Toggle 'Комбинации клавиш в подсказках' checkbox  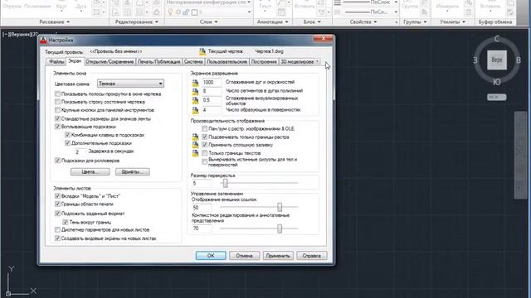(67, 135)
